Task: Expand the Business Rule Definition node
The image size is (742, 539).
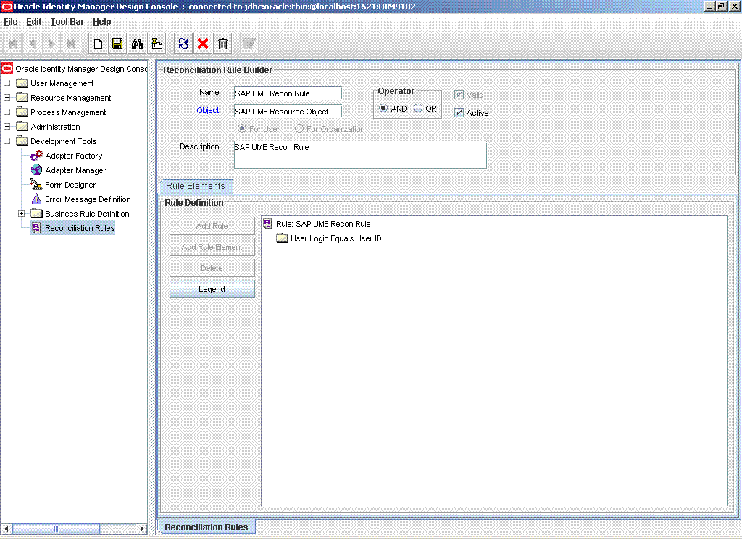Action: coord(21,214)
